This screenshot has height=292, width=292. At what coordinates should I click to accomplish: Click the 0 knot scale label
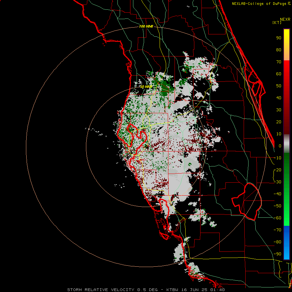click(280, 146)
